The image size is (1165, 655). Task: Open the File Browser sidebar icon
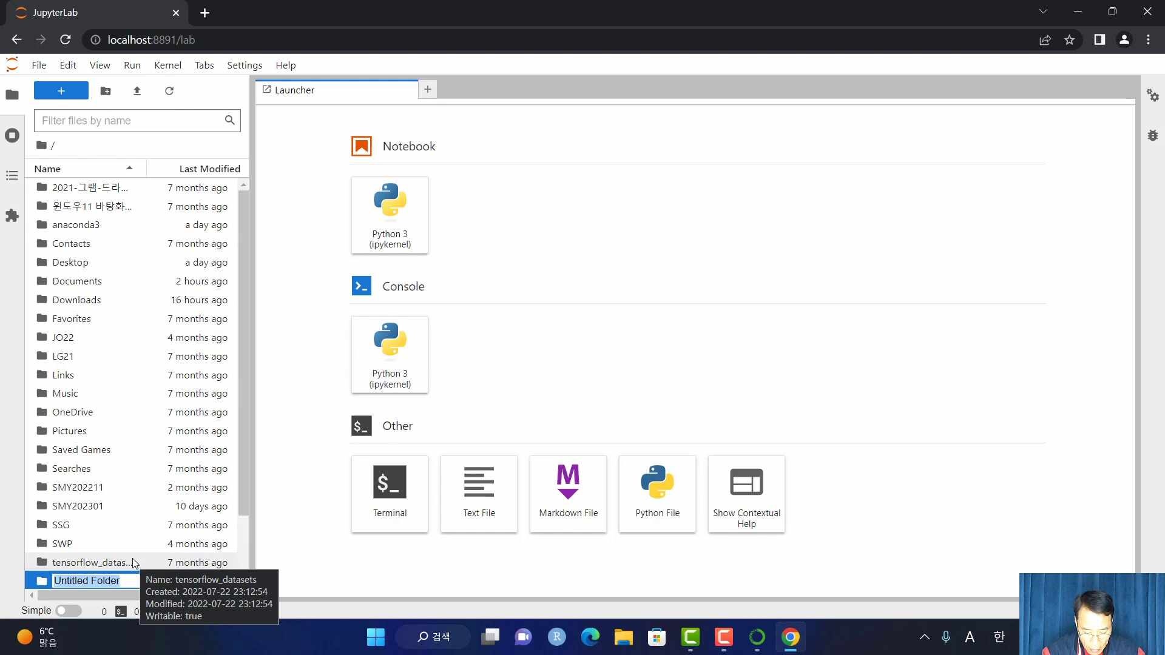click(x=12, y=95)
